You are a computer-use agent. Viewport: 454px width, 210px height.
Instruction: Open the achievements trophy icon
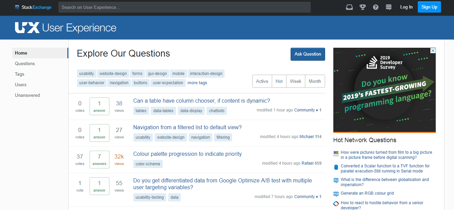[362, 7]
